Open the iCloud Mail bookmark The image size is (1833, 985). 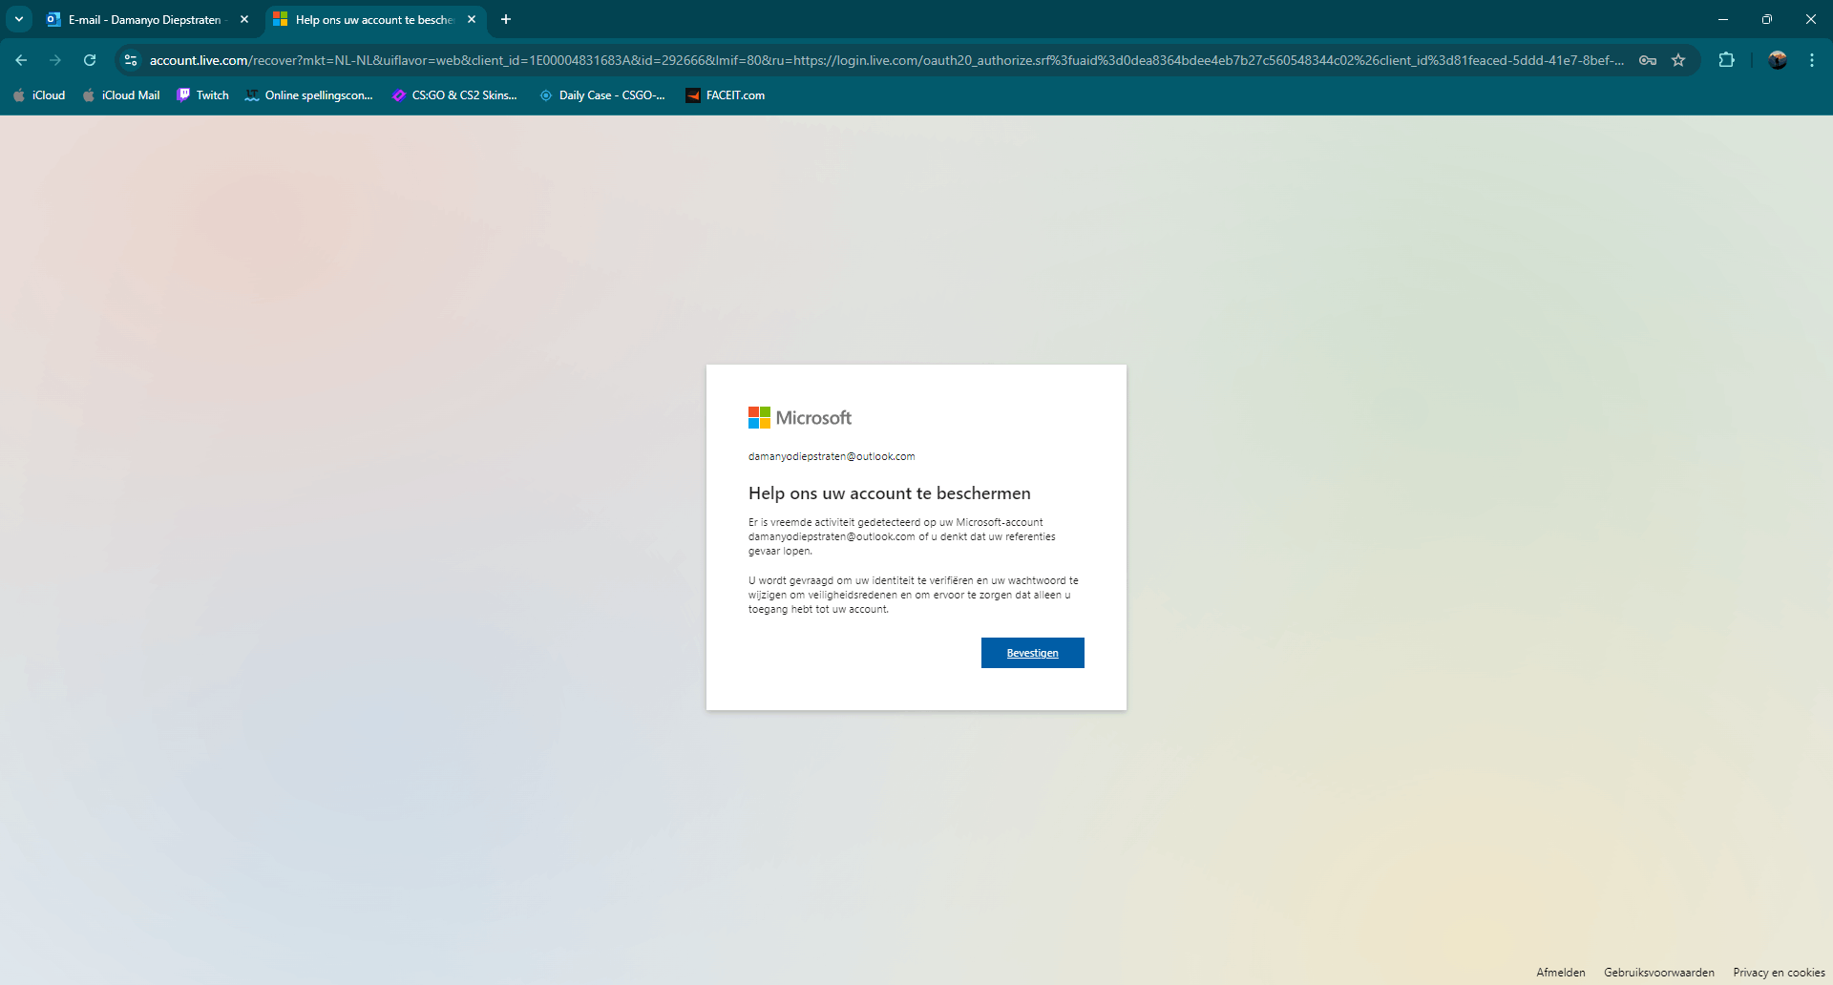pyautogui.click(x=121, y=95)
